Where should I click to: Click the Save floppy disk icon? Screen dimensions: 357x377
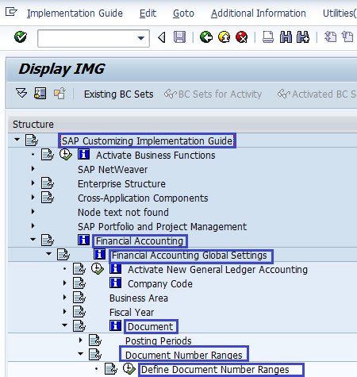click(x=179, y=37)
